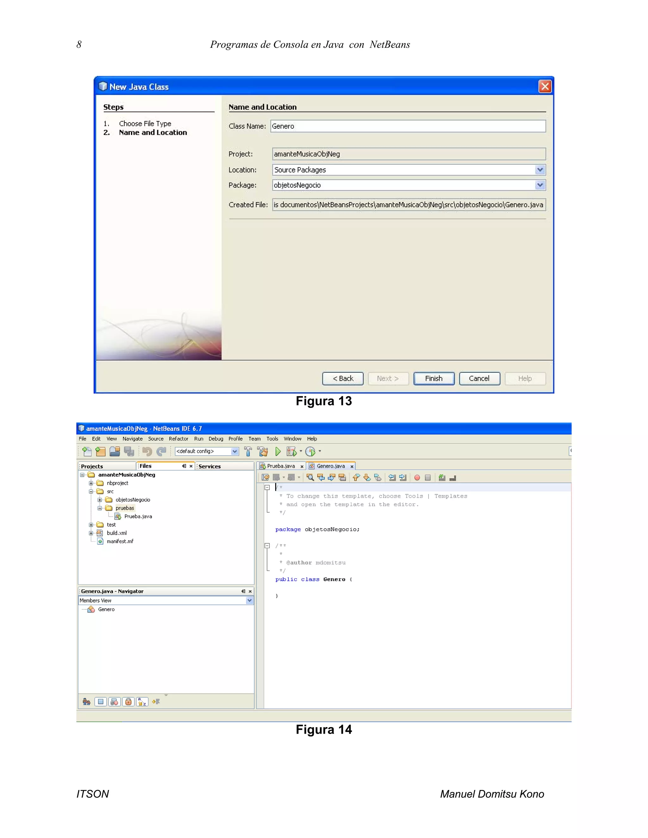648x838 pixels.
Task: Click Find Next Occurrence in the editor toolbar
Action: (x=332, y=477)
